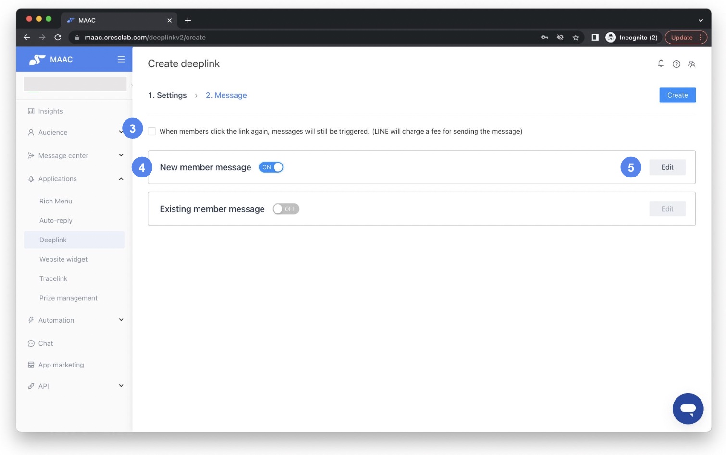Image resolution: width=726 pixels, height=455 pixels.
Task: Open notifications via the bell icon
Action: [662, 63]
